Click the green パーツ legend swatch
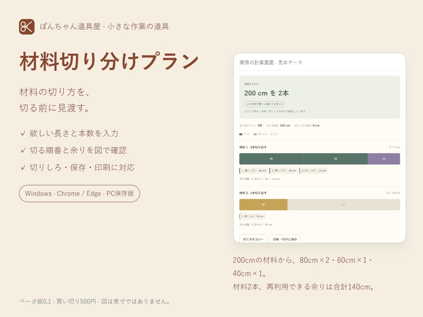 coord(241,134)
